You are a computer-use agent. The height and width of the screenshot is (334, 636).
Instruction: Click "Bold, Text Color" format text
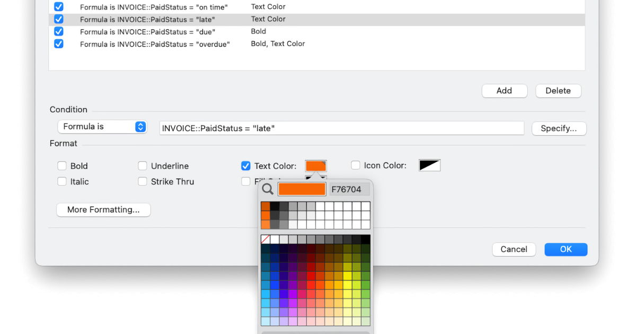coord(278,44)
